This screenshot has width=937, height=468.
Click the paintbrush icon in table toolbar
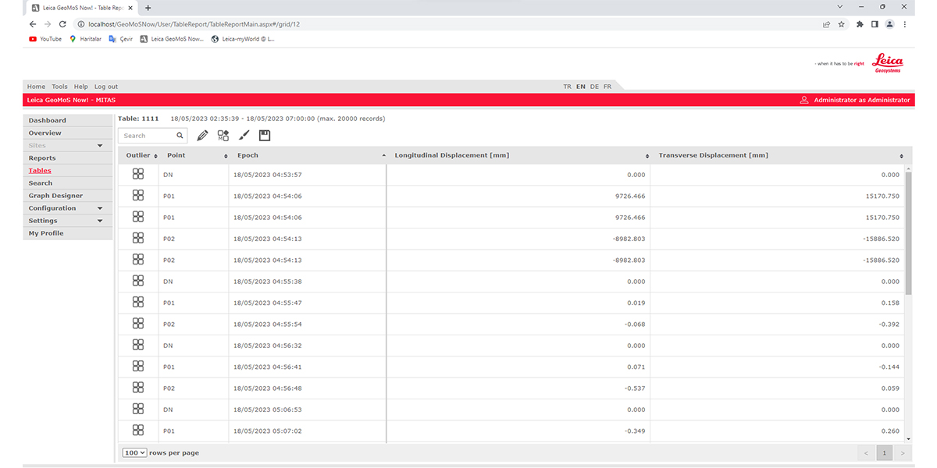pyautogui.click(x=244, y=136)
